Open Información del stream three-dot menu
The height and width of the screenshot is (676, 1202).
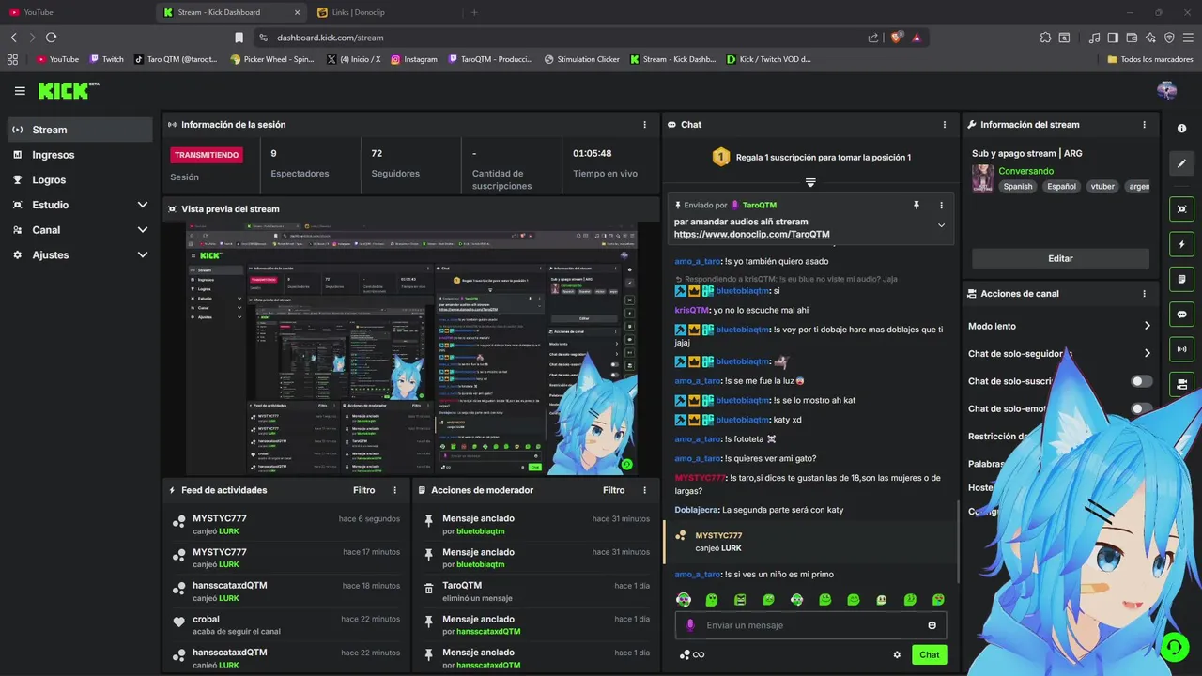coord(1144,124)
